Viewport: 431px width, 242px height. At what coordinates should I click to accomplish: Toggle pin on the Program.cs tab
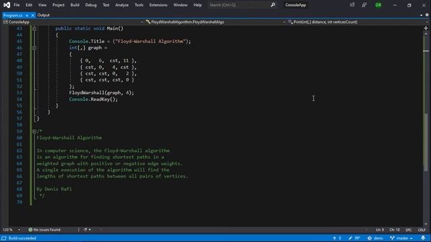27,15
